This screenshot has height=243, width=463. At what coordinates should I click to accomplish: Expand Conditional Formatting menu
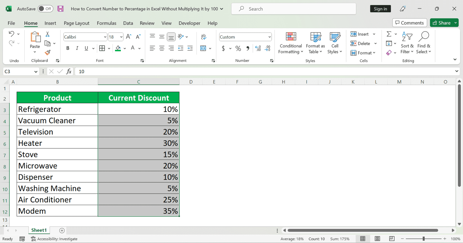[x=291, y=43]
